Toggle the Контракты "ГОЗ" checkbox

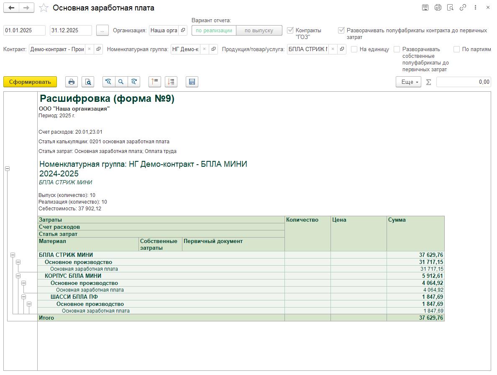coord(290,31)
